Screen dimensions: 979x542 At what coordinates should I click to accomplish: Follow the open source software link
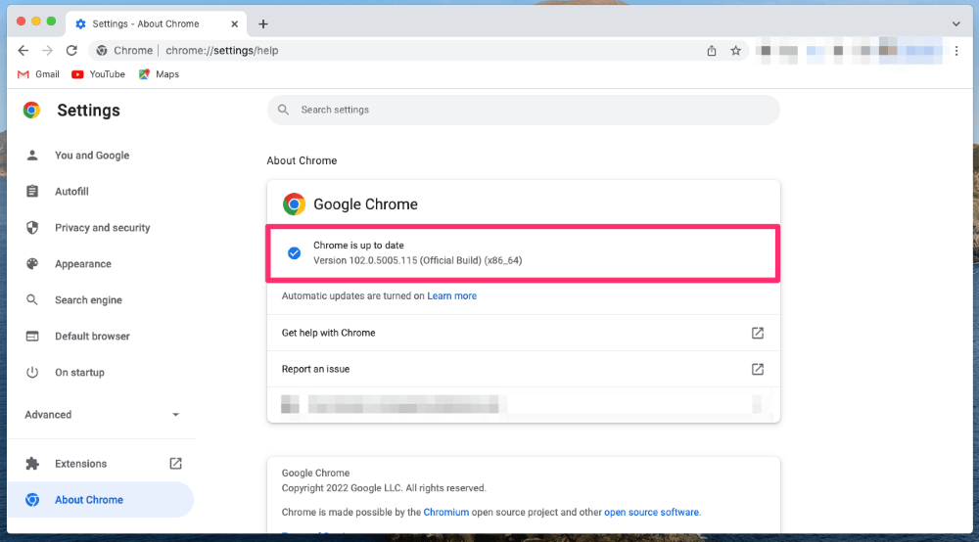[x=651, y=512]
